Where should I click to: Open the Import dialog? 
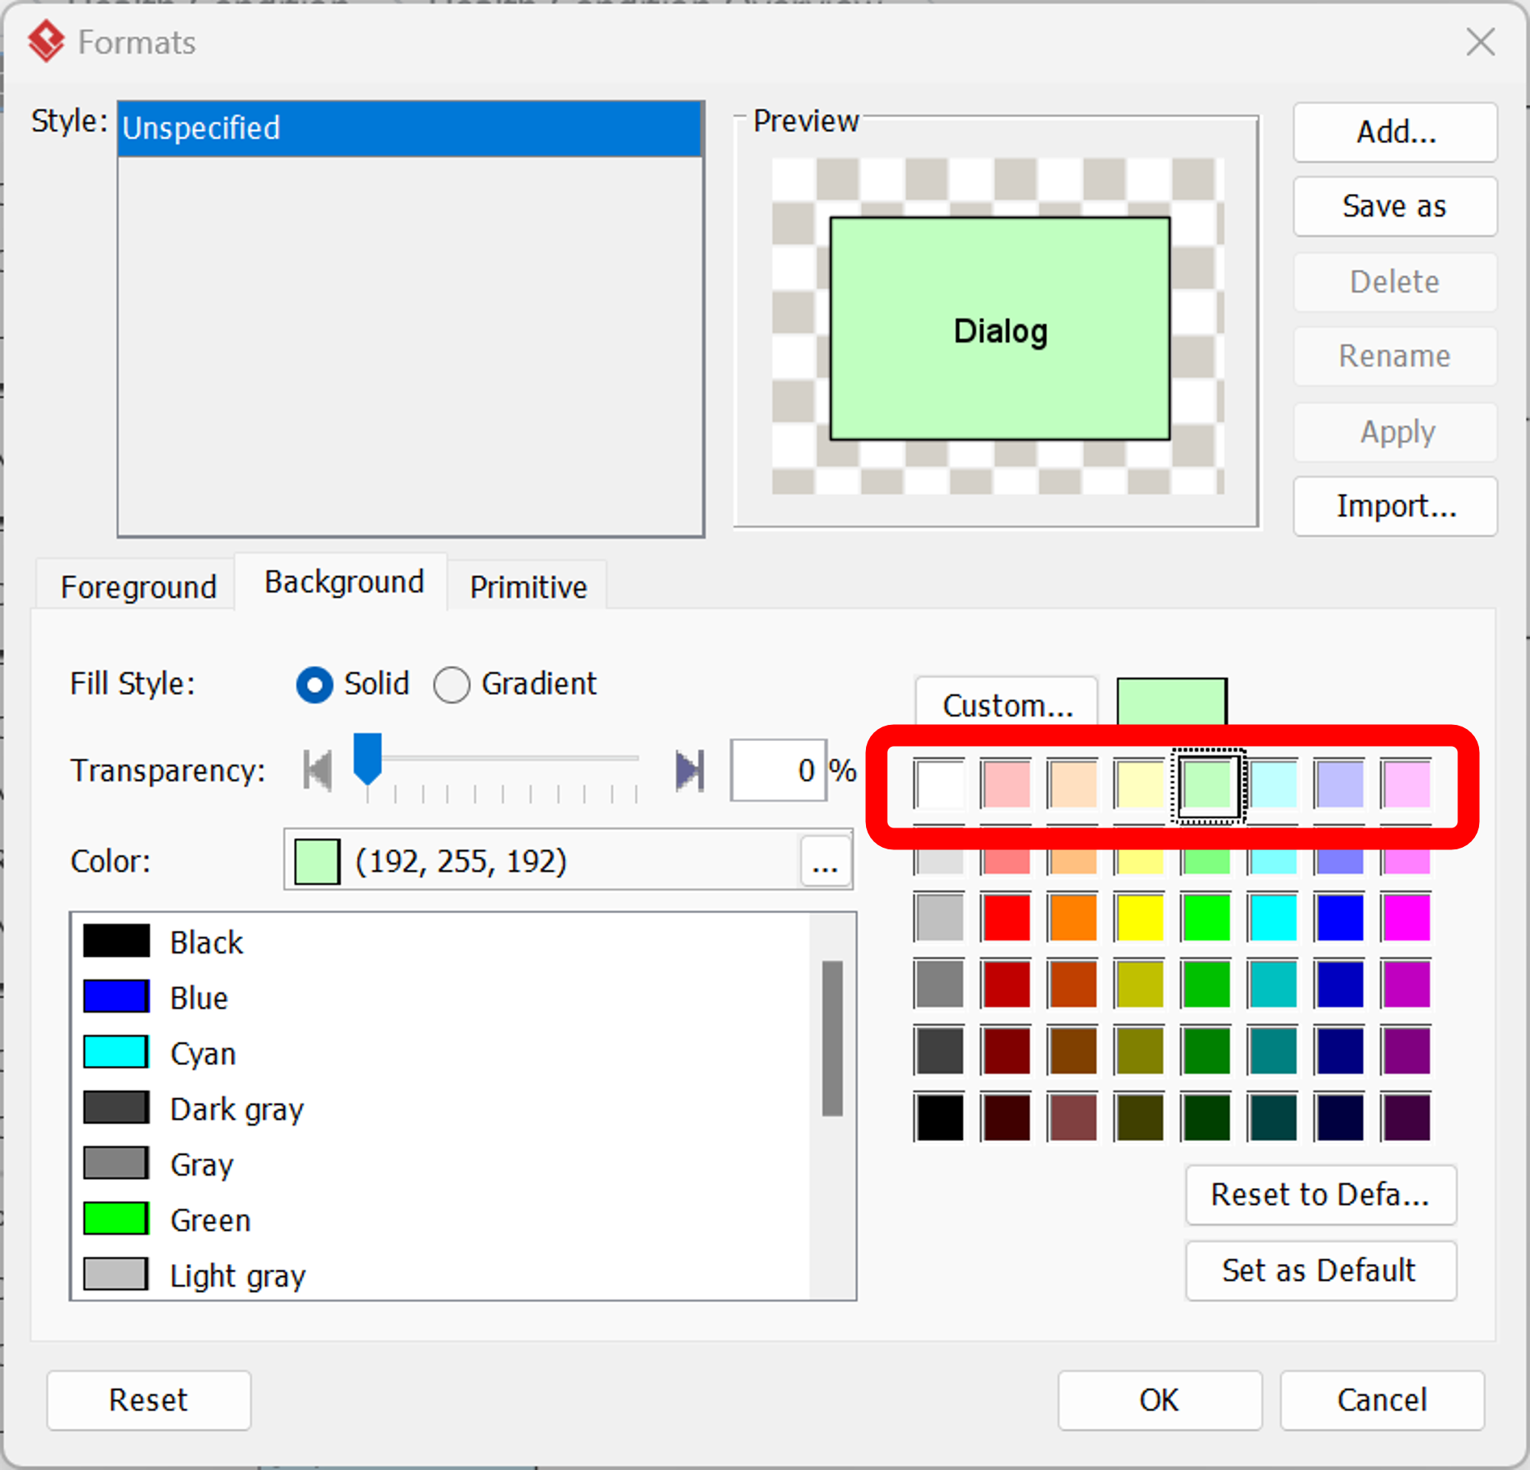point(1394,506)
